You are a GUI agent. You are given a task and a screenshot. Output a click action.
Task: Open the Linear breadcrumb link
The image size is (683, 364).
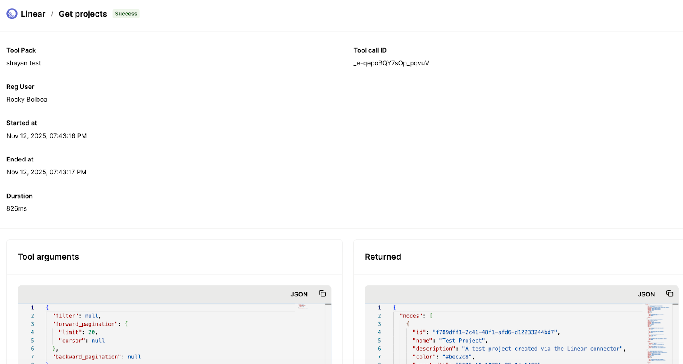pyautogui.click(x=33, y=14)
